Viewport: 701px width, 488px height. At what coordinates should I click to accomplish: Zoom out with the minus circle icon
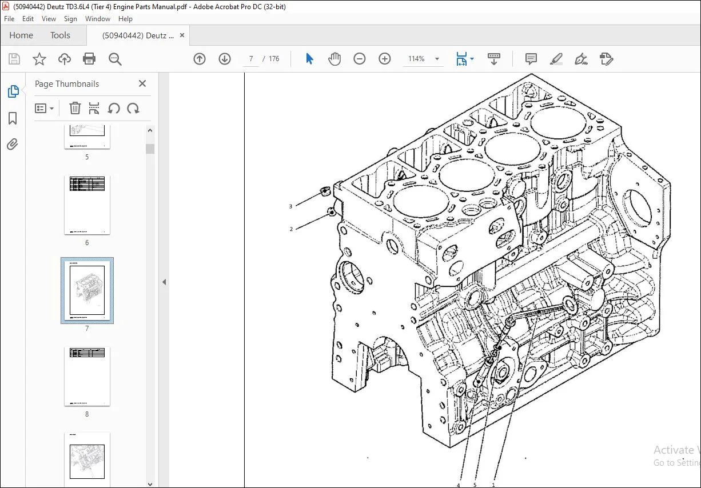click(360, 59)
